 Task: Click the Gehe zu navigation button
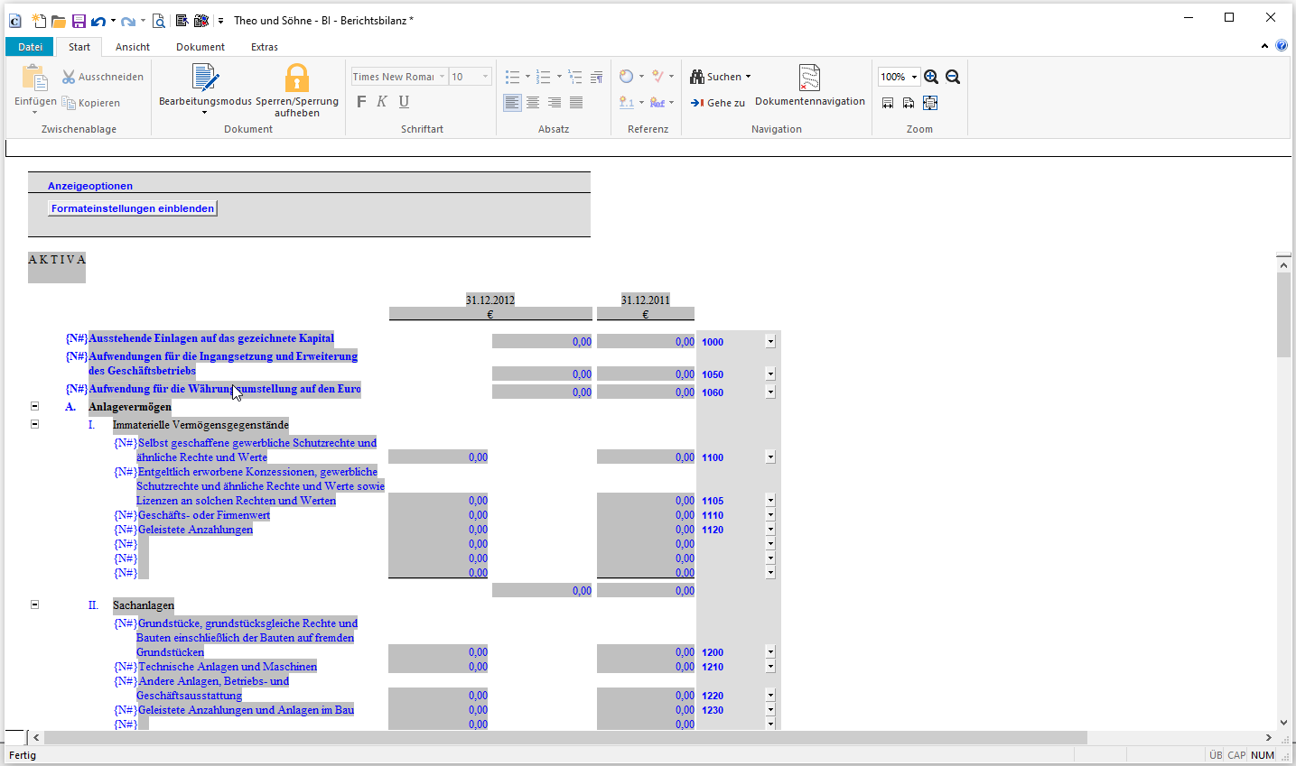(718, 103)
